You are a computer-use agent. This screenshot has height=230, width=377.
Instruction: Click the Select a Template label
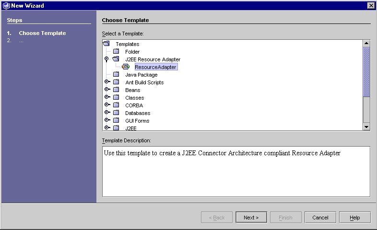[x=123, y=34]
